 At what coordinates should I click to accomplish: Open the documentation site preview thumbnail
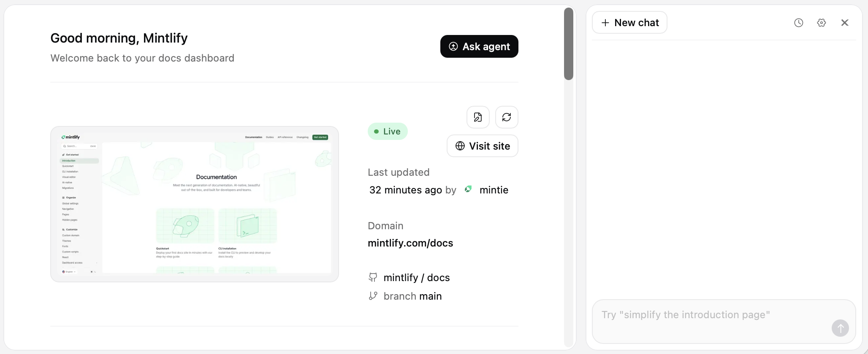pos(194,204)
